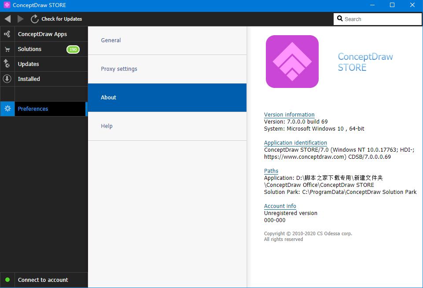Click the Check for Updates refresh icon

point(34,19)
